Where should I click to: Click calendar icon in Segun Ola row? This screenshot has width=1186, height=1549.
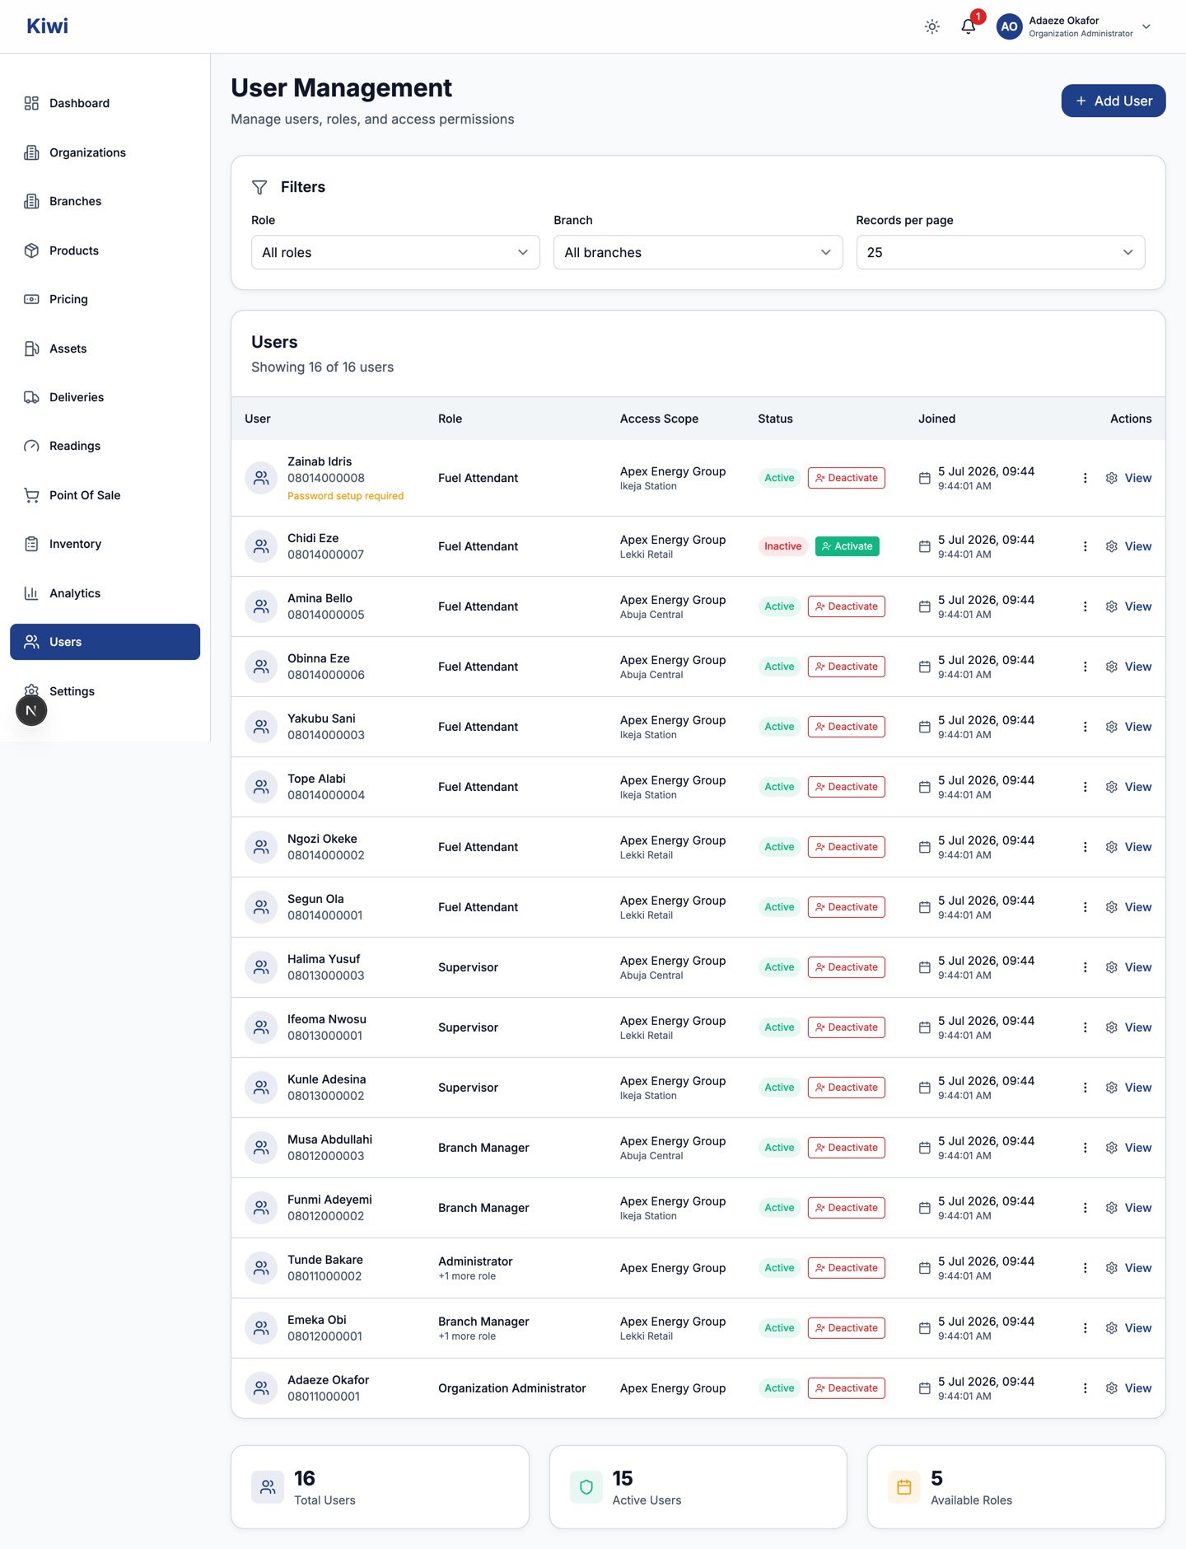point(924,907)
